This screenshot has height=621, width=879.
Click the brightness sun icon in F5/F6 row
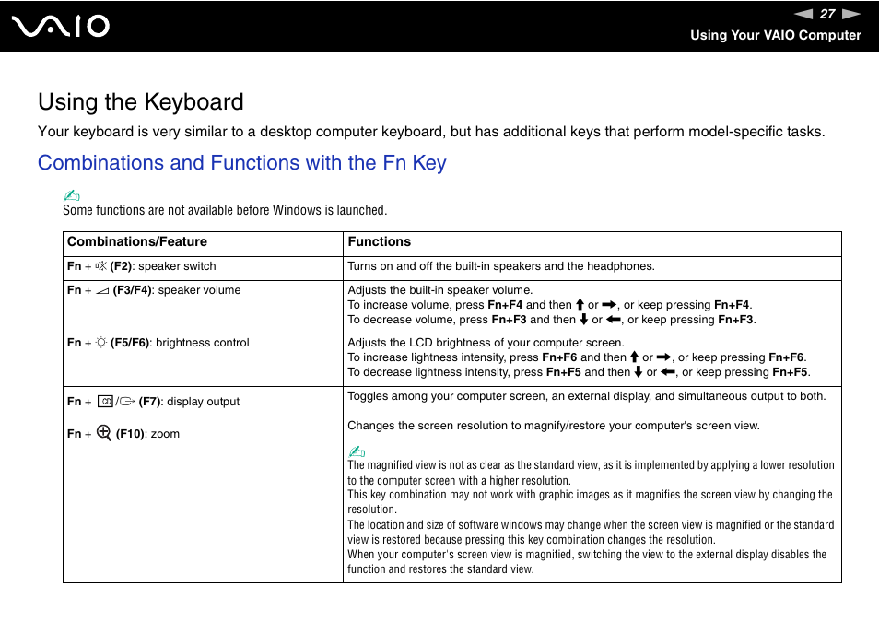[101, 343]
